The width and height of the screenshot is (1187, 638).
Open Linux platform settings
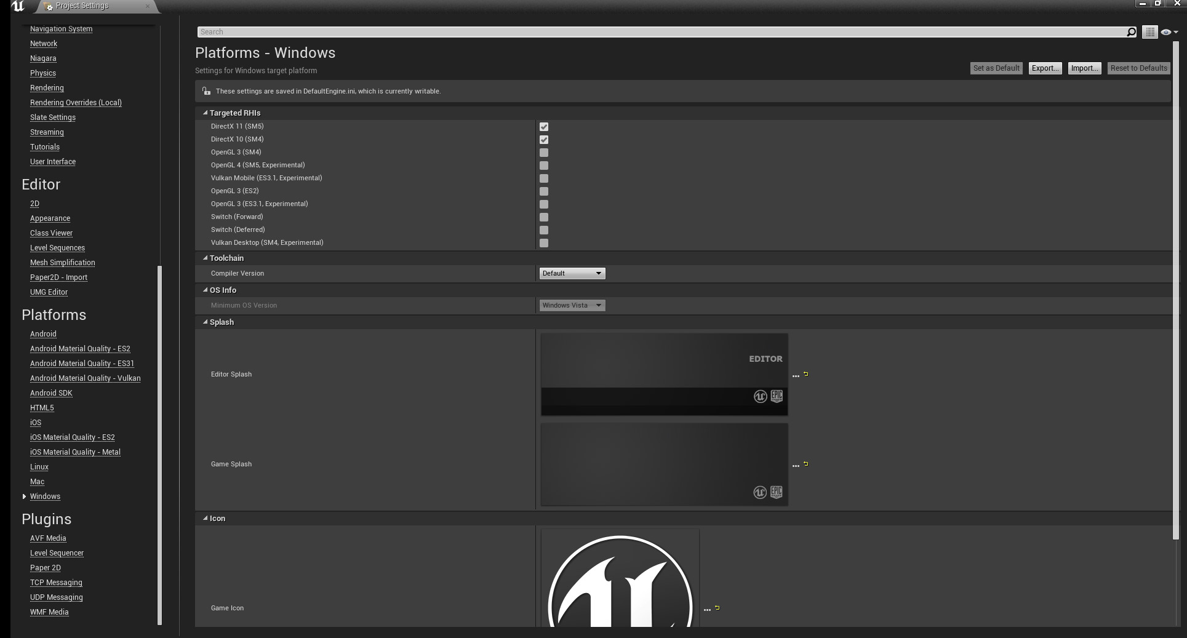39,467
